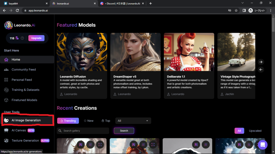Open Training & Datasets section
Image resolution: width=275 pixels, height=154 pixels.
click(25, 90)
